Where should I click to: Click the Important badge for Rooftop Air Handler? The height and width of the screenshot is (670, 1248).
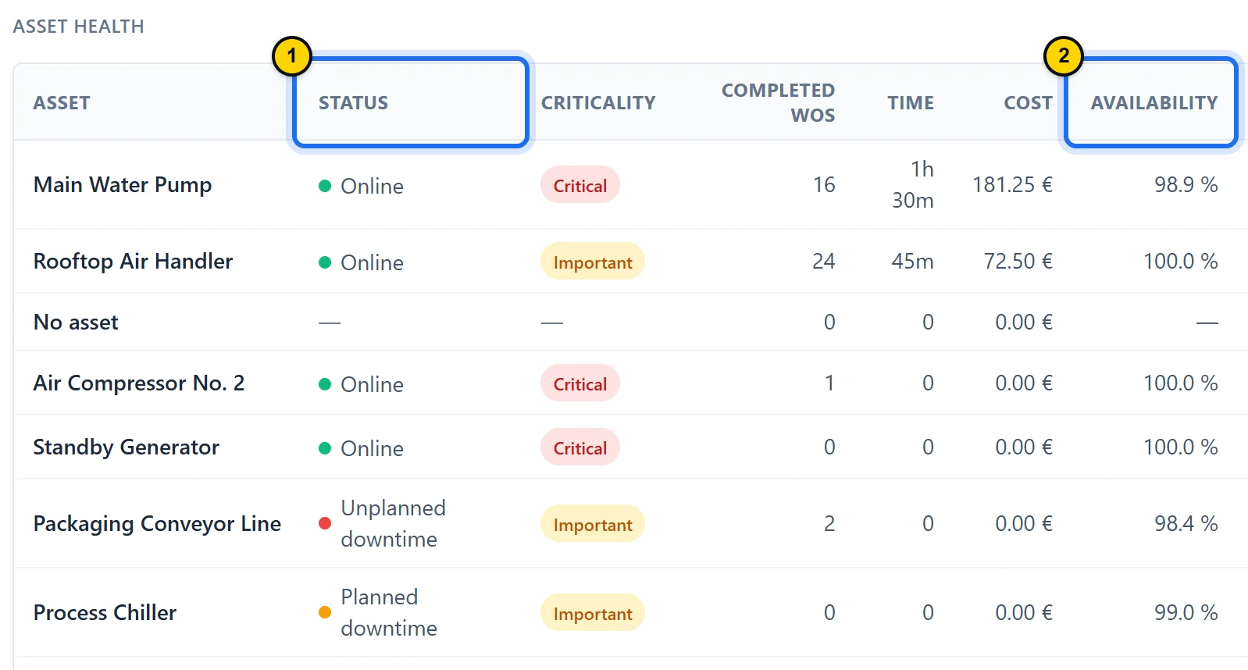point(593,262)
